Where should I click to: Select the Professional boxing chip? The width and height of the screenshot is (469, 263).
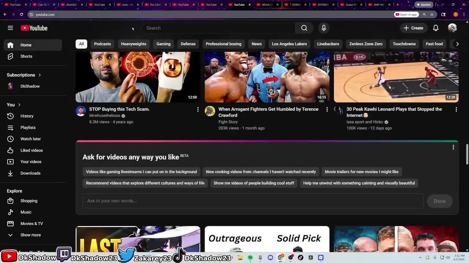coord(224,44)
